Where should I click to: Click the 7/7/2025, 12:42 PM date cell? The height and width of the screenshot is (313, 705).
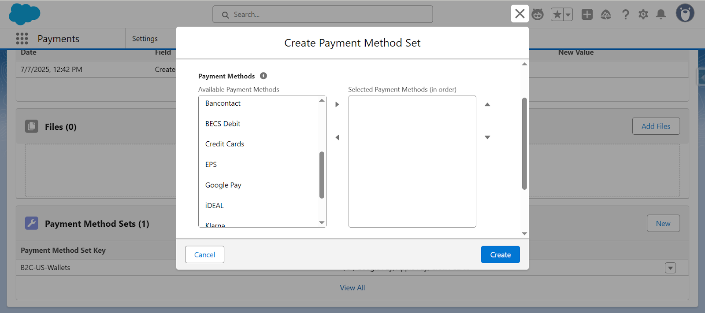52,70
